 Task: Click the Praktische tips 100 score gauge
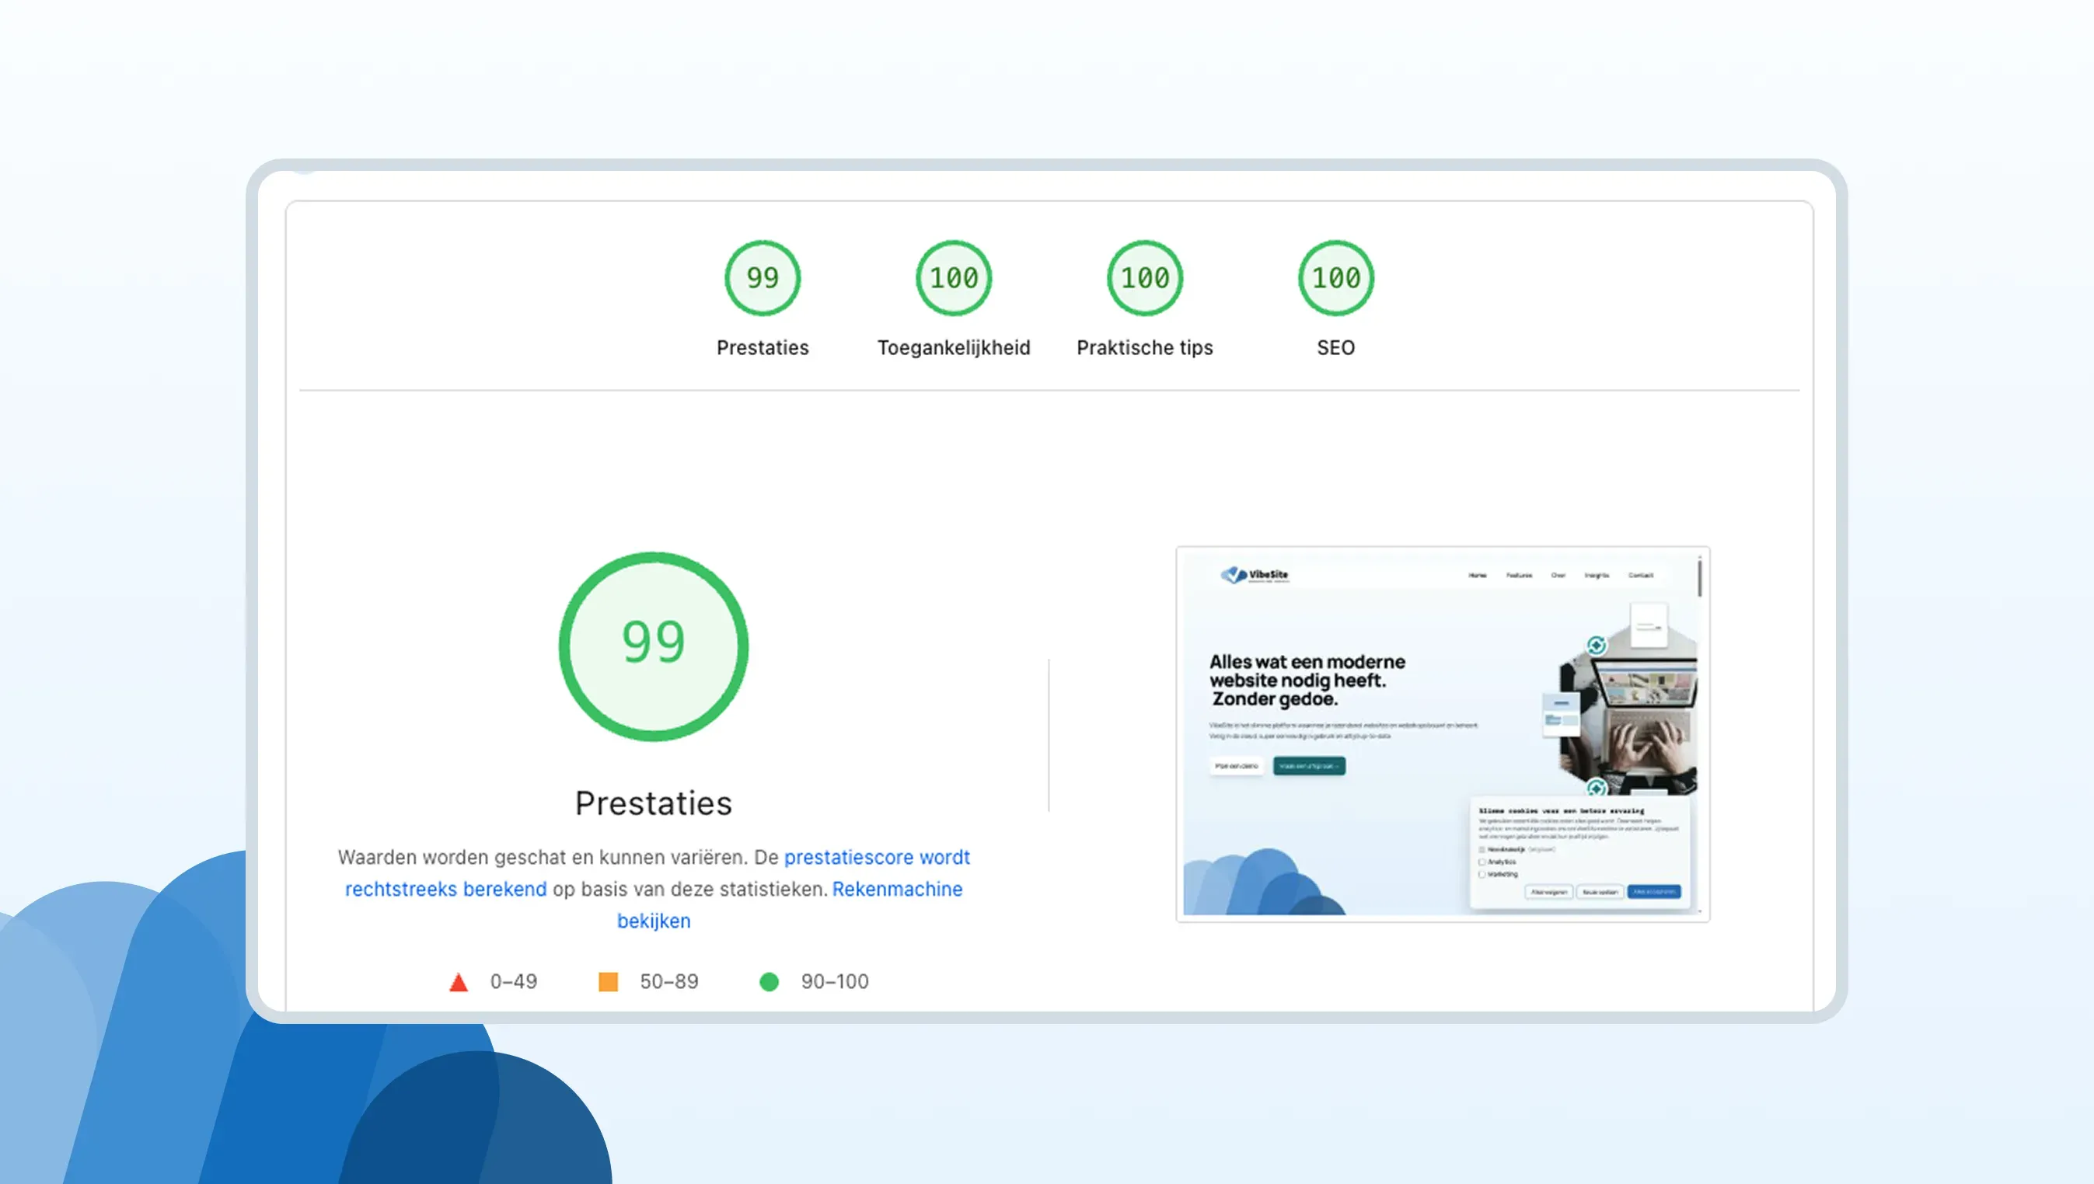pyautogui.click(x=1145, y=278)
